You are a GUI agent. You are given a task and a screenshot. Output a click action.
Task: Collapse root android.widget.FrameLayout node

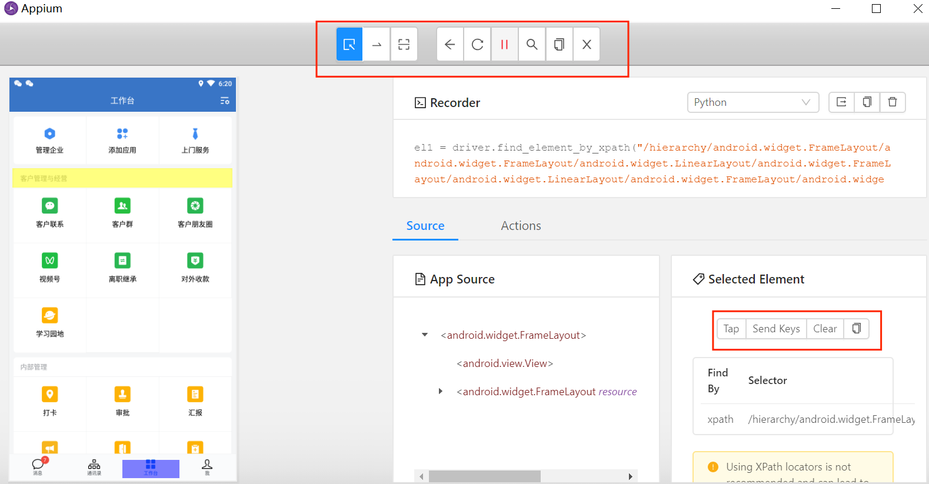tap(425, 335)
